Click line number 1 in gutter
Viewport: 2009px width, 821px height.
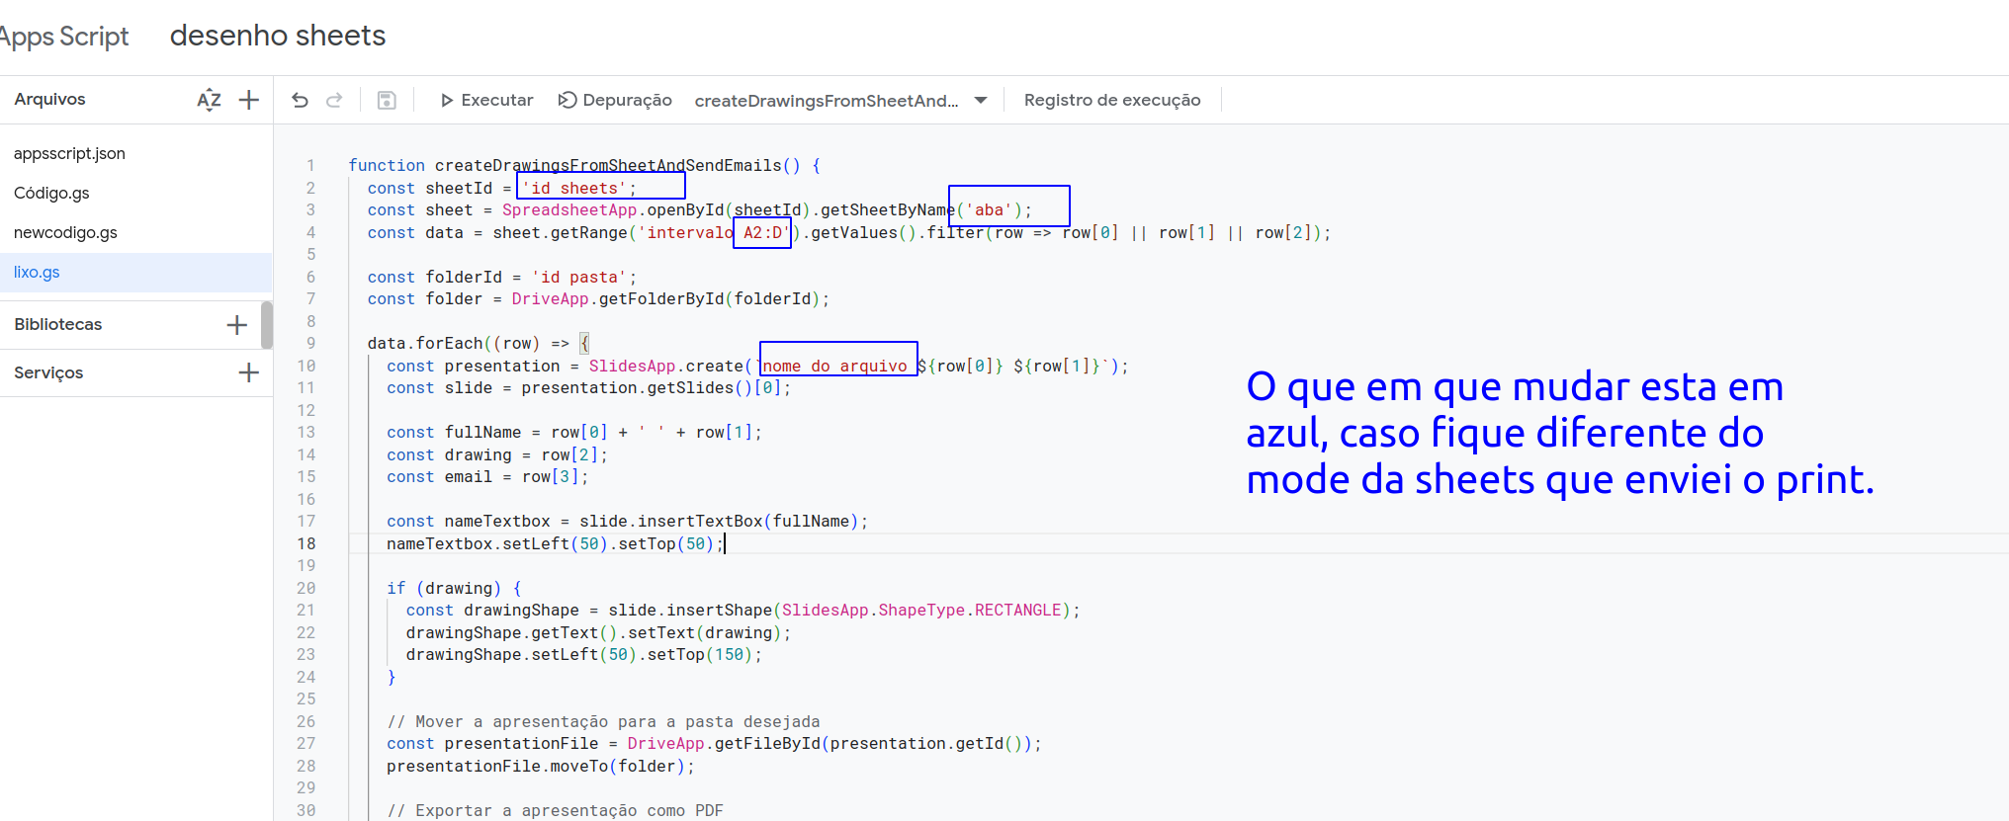click(310, 165)
